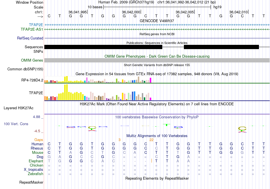Image resolution: width=270 pixels, height=189 pixels.
Task: Click the 36,041,995 coordinate marker
Action: (x=78, y=12)
